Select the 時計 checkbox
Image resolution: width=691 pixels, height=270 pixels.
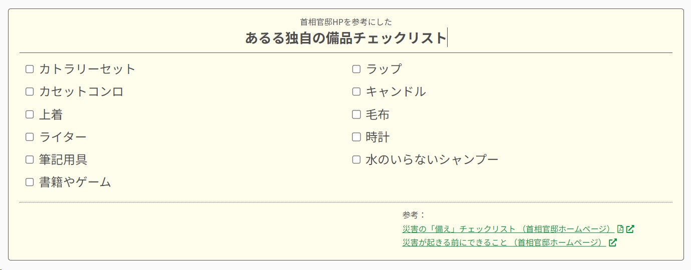(x=357, y=137)
